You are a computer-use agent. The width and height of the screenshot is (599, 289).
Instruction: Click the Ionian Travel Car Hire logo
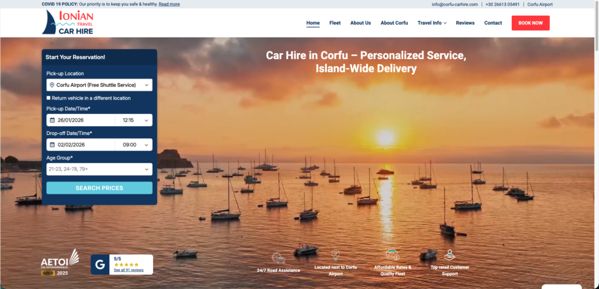tap(67, 23)
